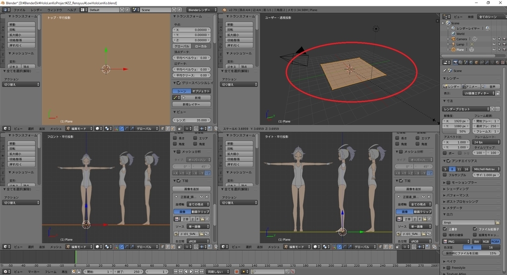The image size is (507, 275).
Task: Select World in the outliner
Action: (460, 34)
